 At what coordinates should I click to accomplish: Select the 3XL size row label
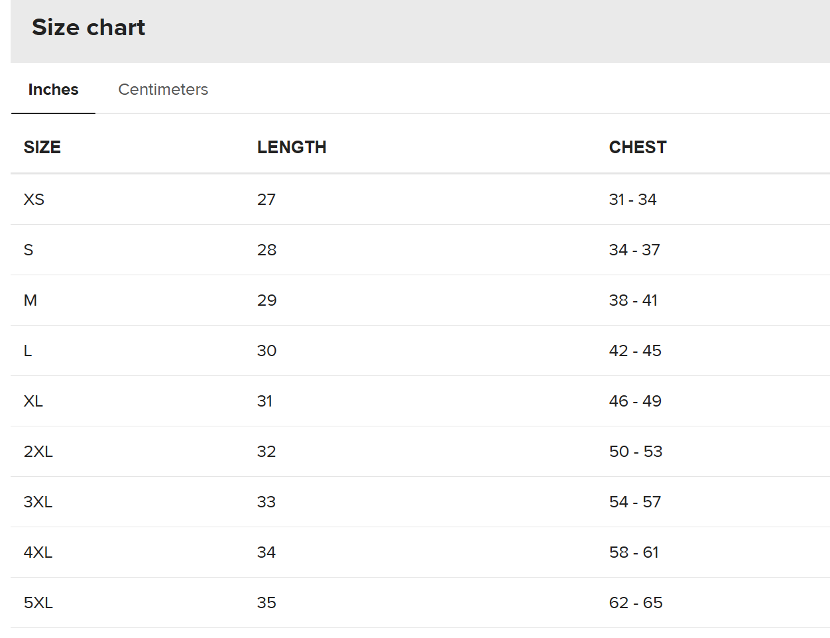[x=38, y=502]
